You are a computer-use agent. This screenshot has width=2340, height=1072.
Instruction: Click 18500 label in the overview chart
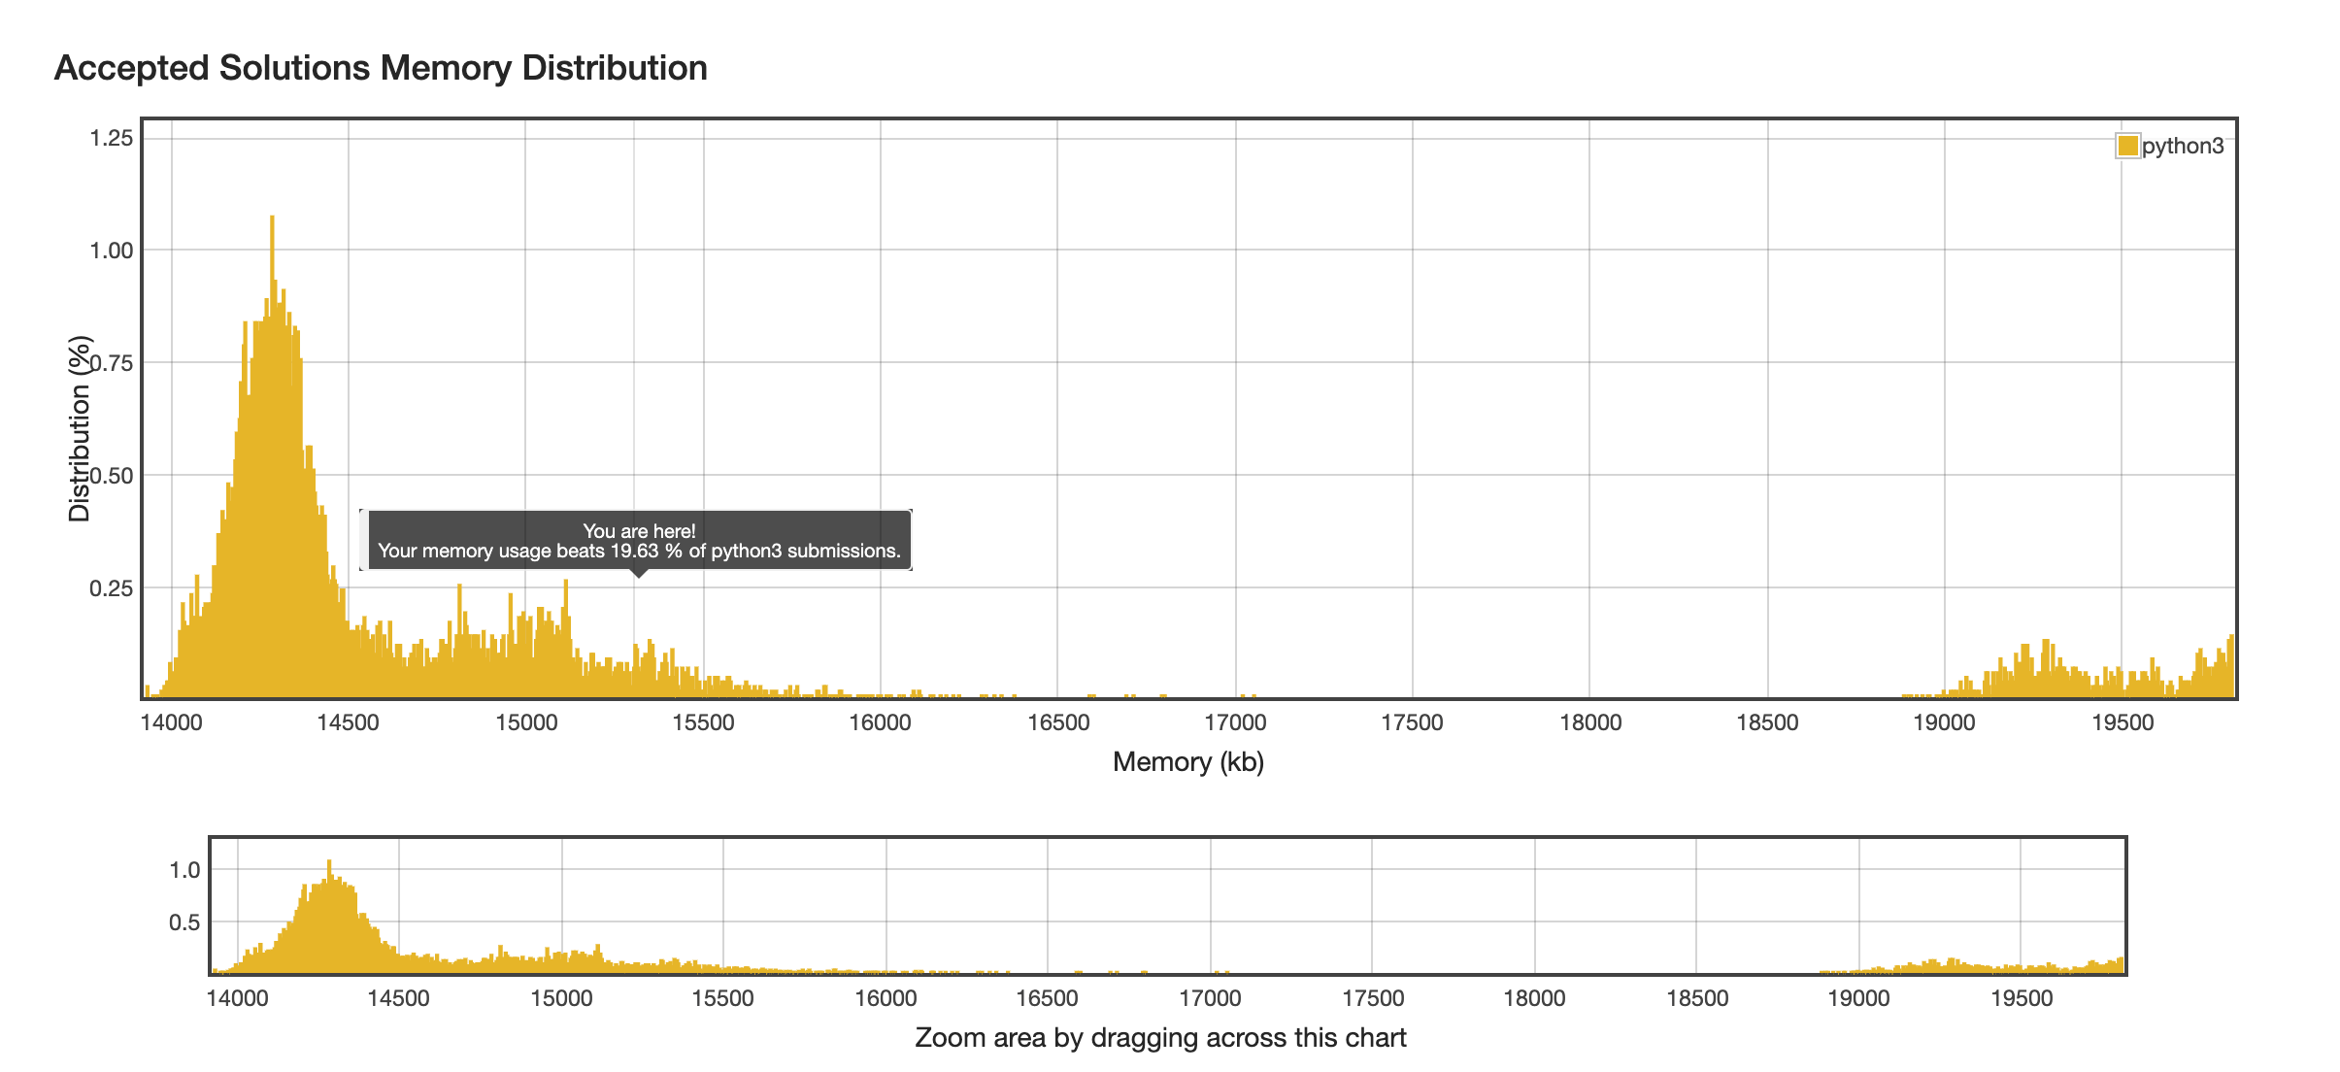click(1696, 999)
